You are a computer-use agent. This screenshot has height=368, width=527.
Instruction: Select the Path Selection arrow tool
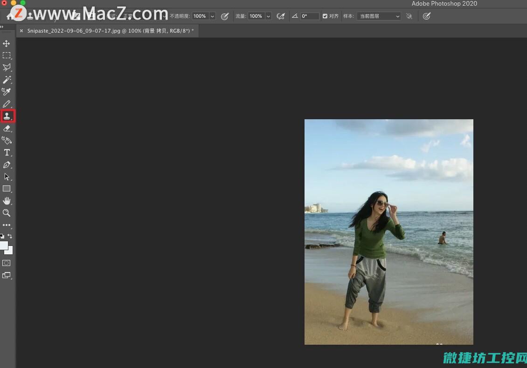[x=7, y=177]
